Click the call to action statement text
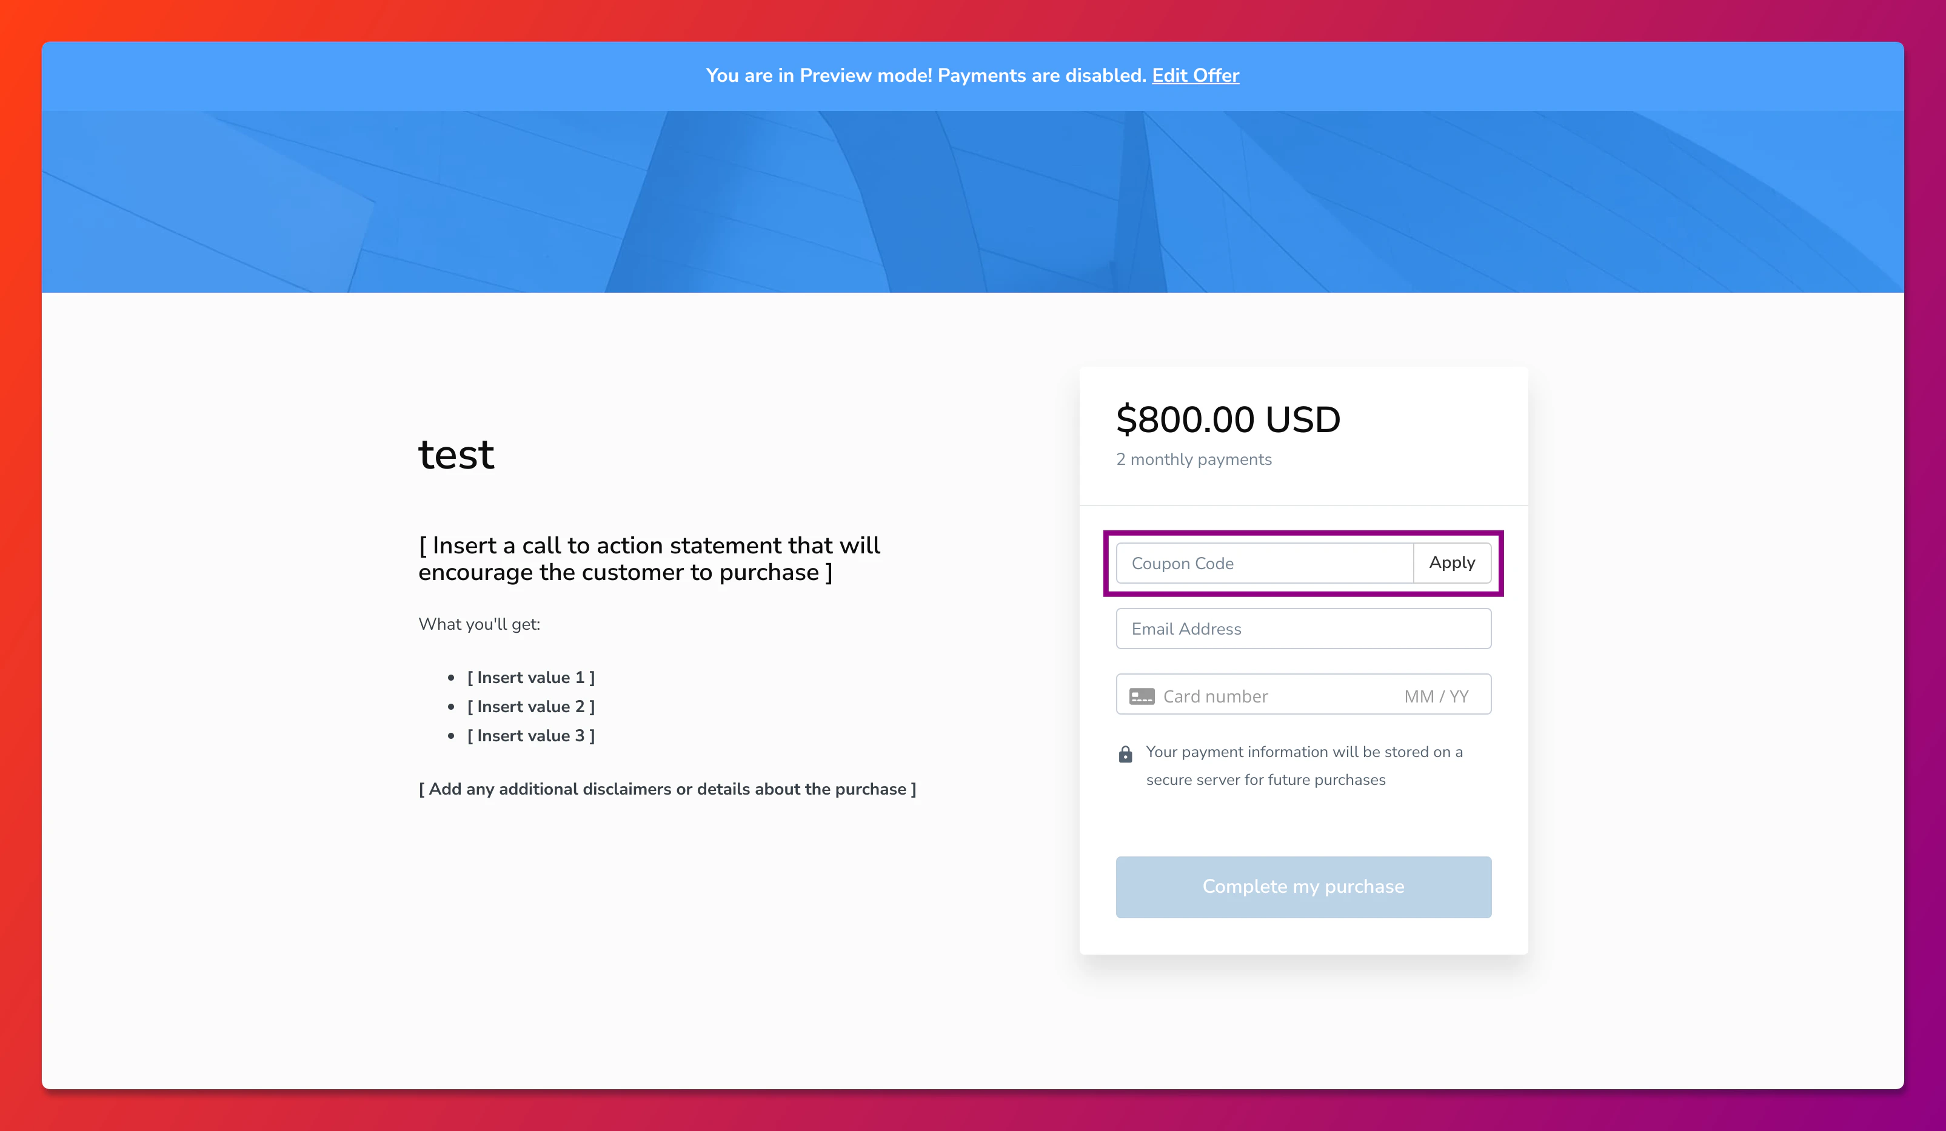This screenshot has width=1946, height=1131. pos(649,558)
